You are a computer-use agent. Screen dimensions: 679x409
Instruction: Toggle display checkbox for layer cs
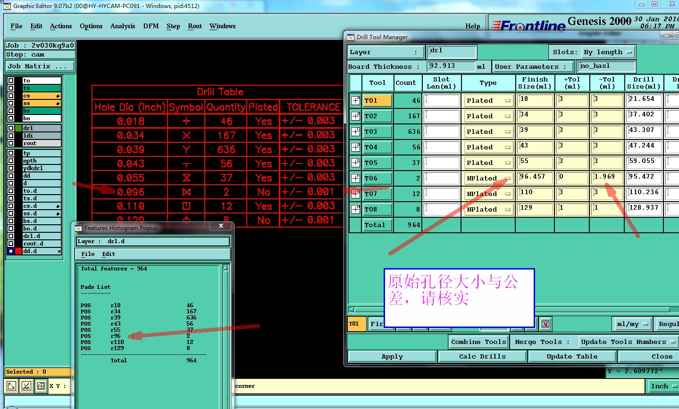point(11,96)
